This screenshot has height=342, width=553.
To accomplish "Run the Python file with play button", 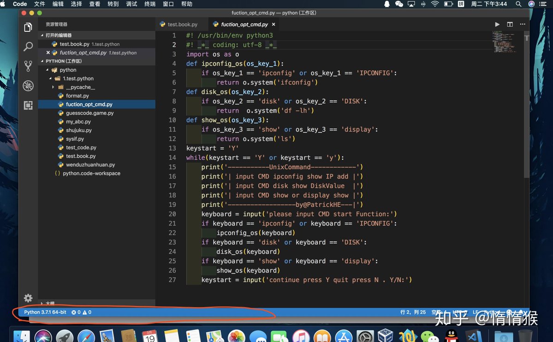I will click(x=497, y=24).
